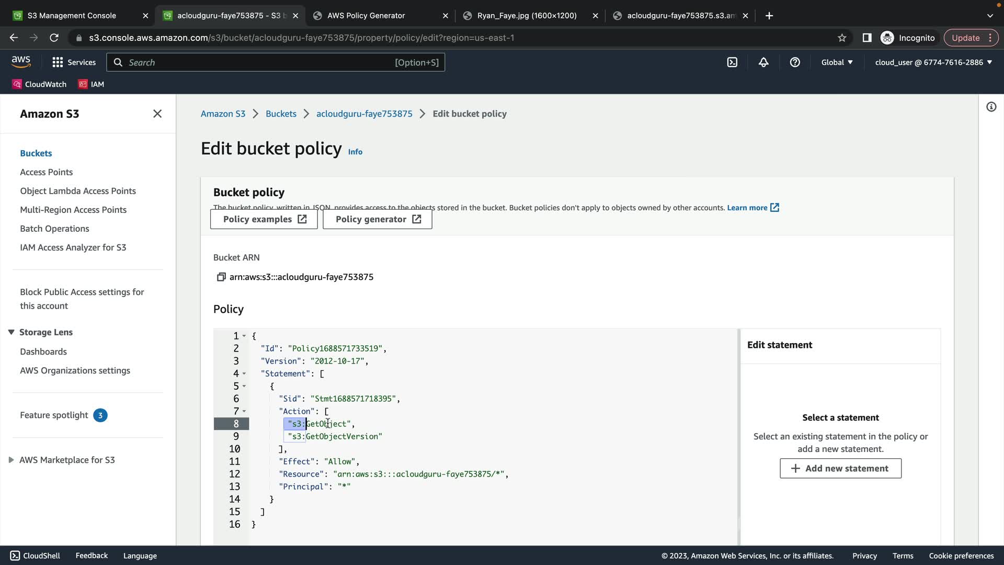Click the Add new statement button
This screenshot has width=1004, height=565.
pos(840,468)
